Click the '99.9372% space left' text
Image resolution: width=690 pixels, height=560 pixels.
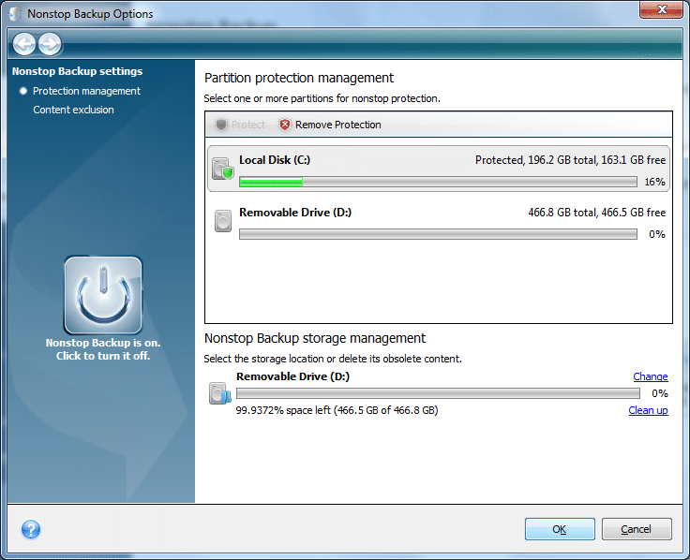coord(283,410)
